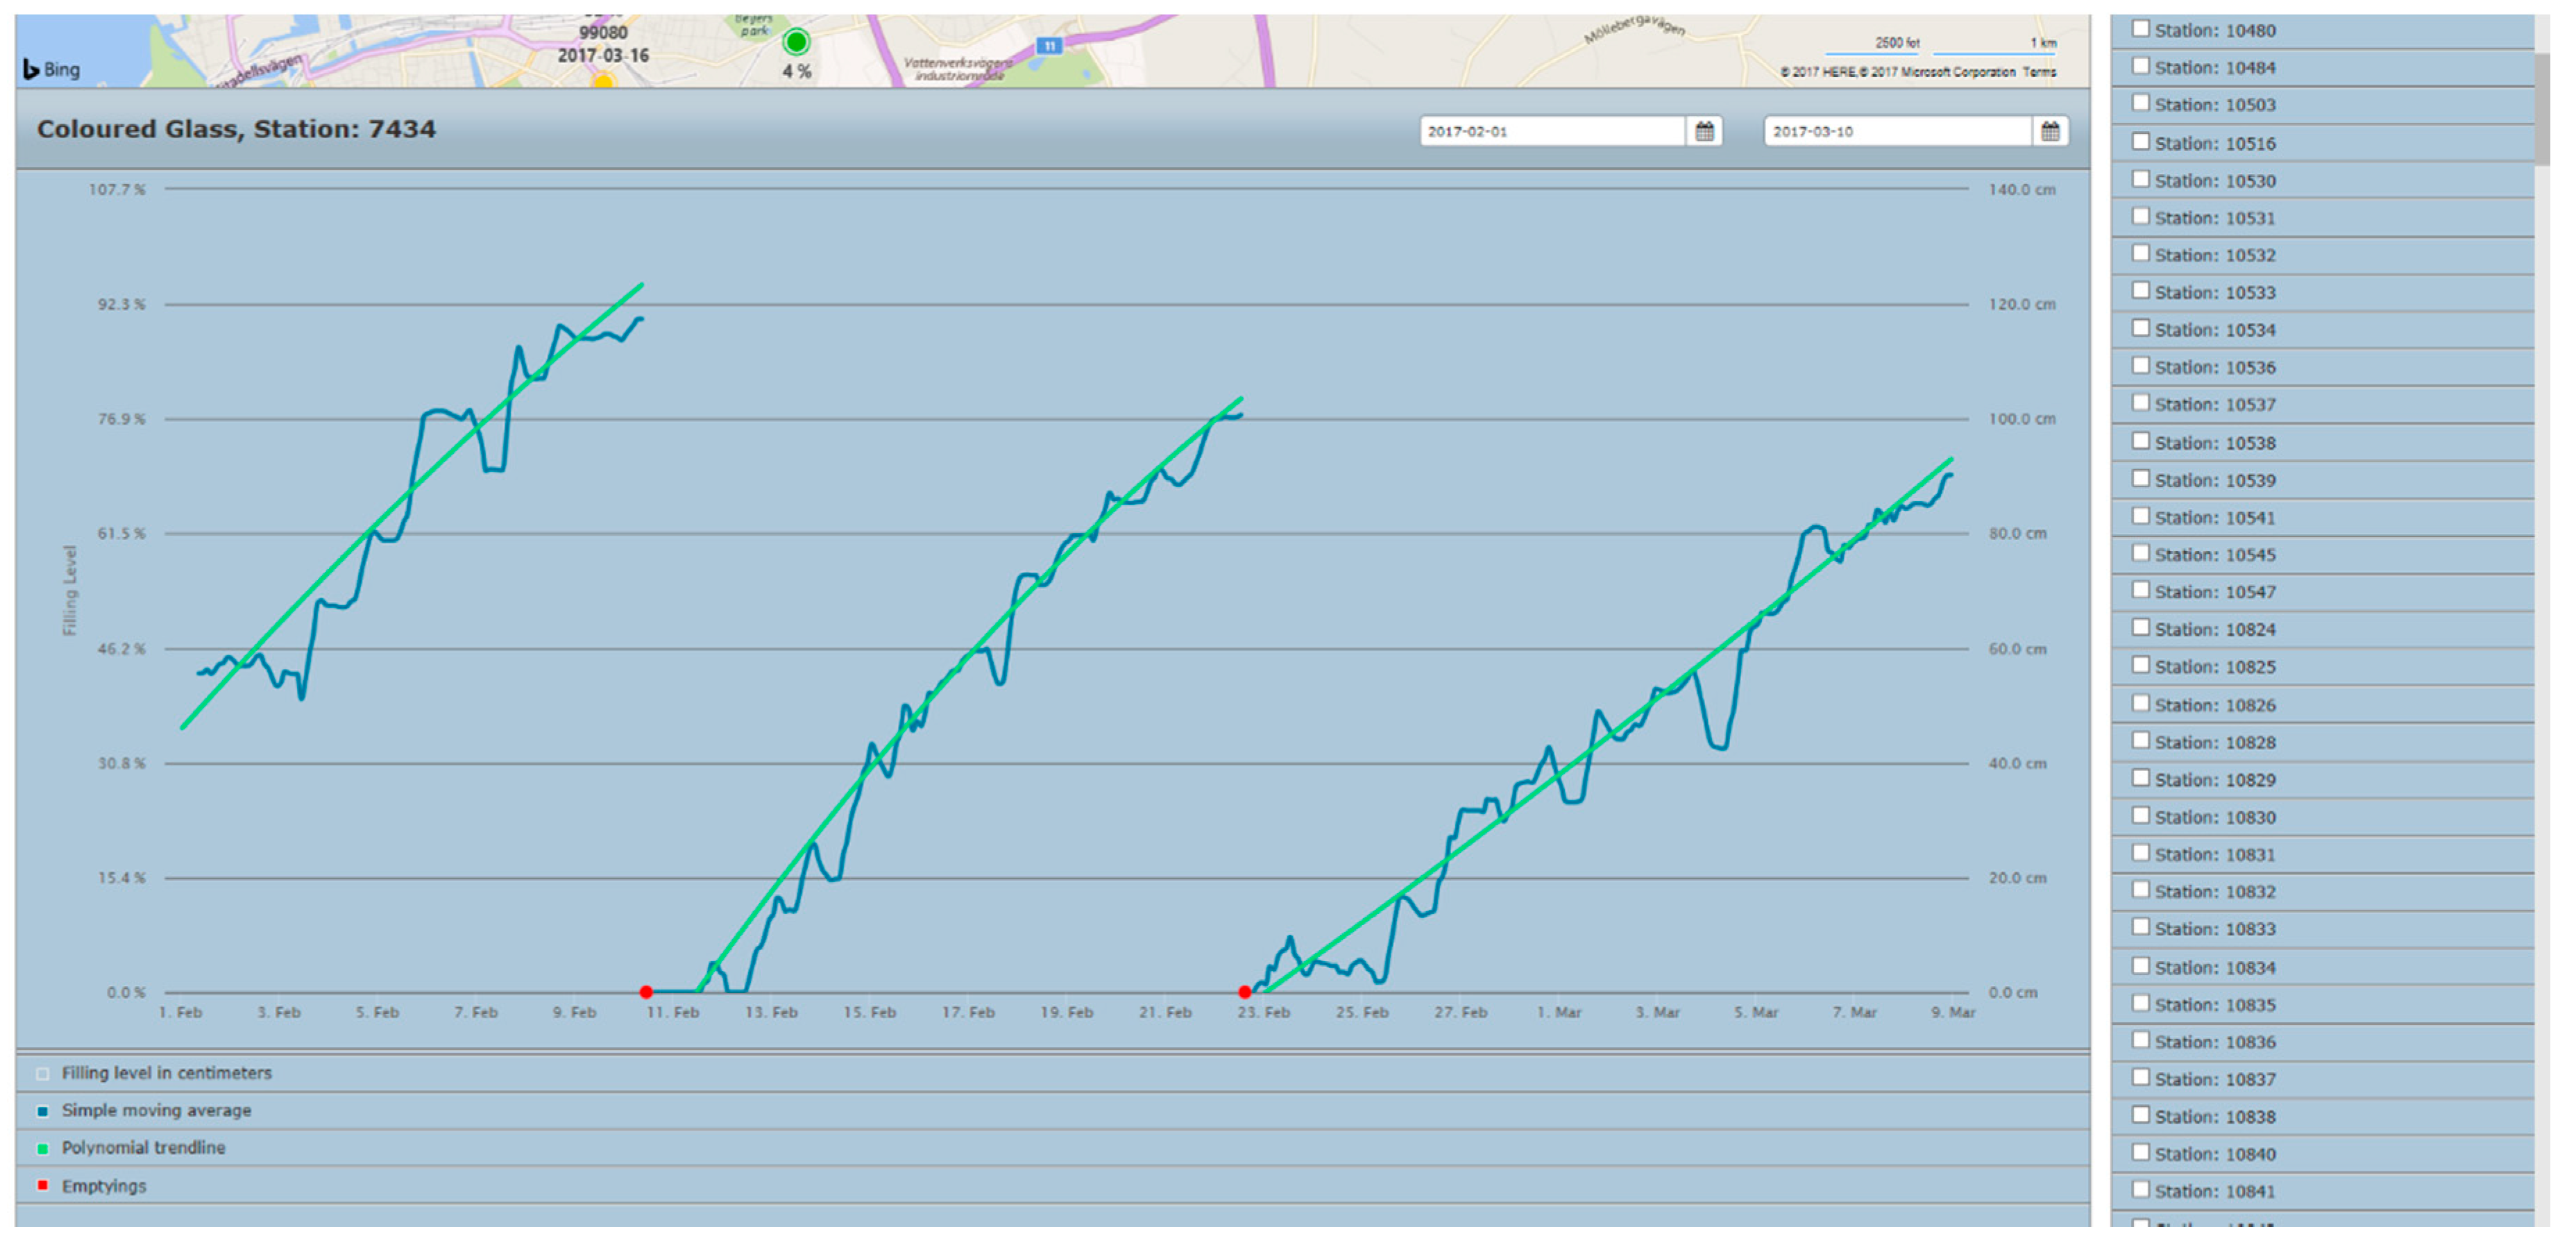Toggle the Filling level in centimeters legend icon
2576x1245 pixels.
tap(42, 1074)
